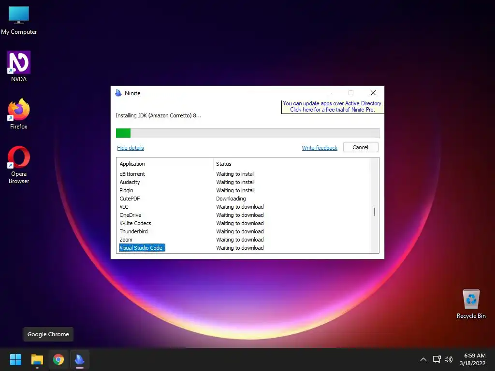Click the installation progress bar
Viewport: 495px width, 371px height.
[x=247, y=133]
